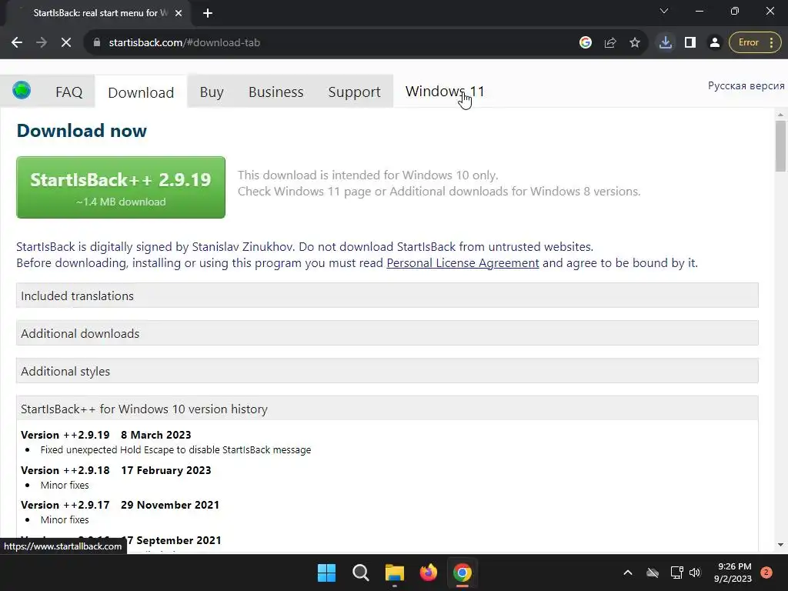Expand Additional styles section
Viewport: 788px width, 591px height.
click(387, 371)
